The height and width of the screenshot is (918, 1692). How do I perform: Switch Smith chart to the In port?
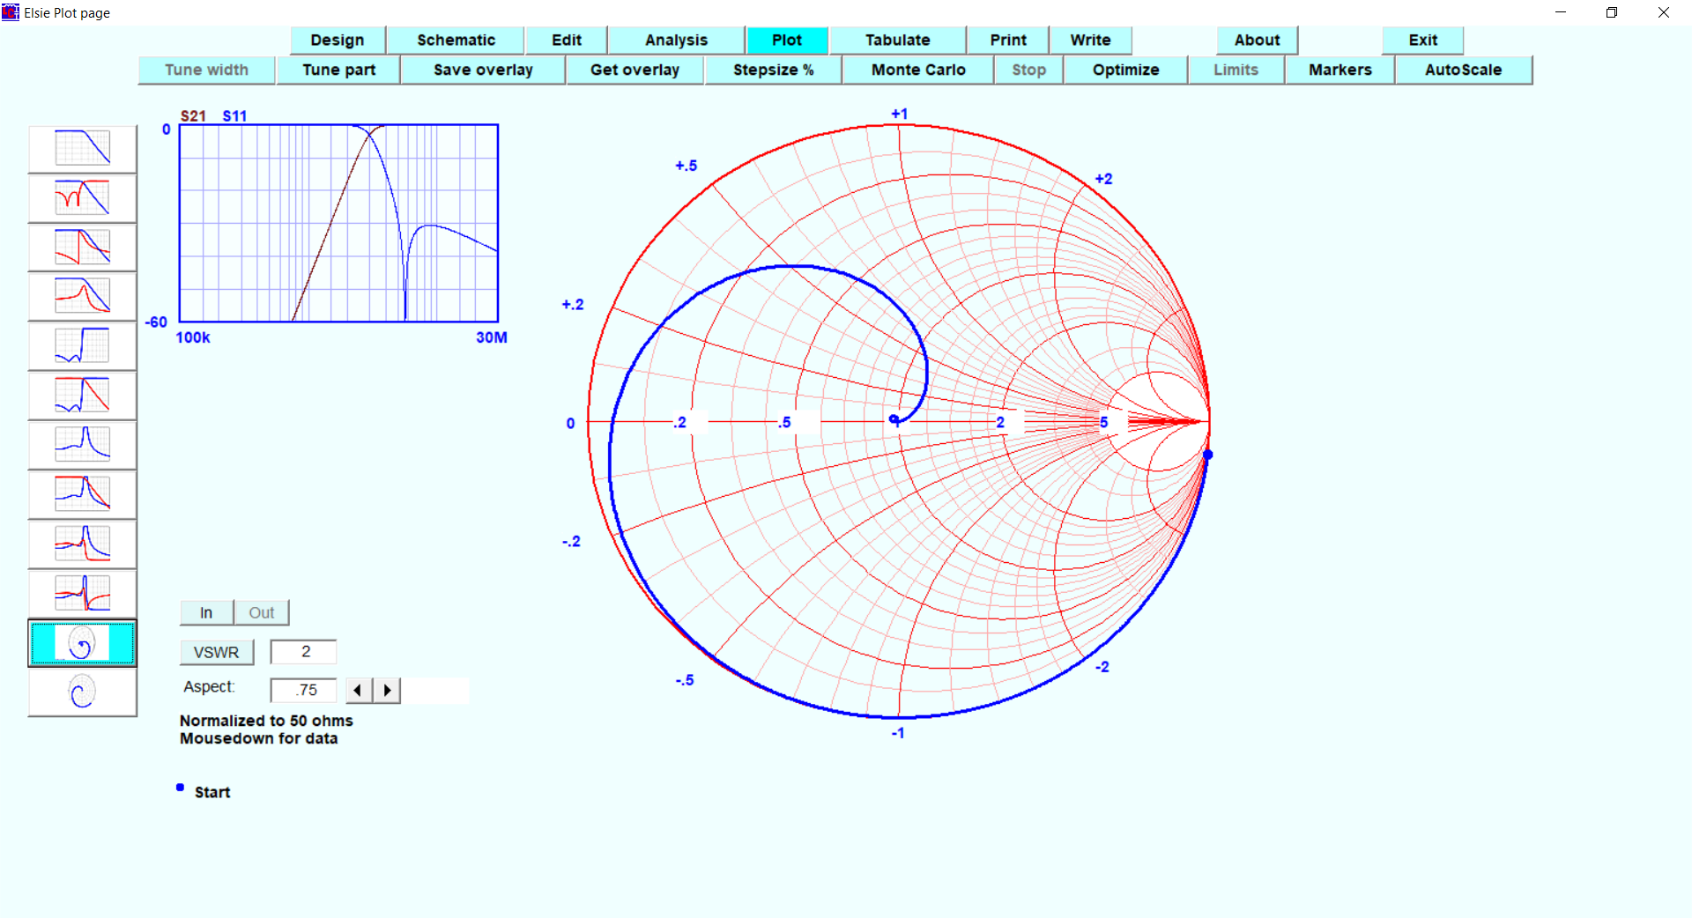pyautogui.click(x=206, y=612)
